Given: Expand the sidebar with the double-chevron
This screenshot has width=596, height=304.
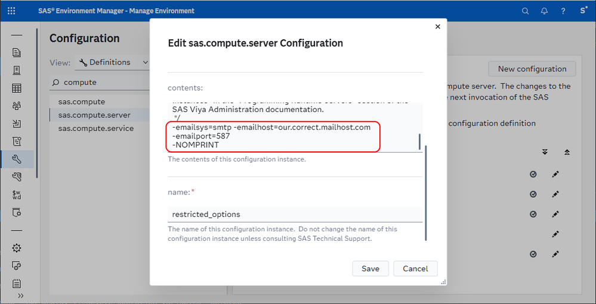Looking at the screenshot, I should (x=20, y=296).
